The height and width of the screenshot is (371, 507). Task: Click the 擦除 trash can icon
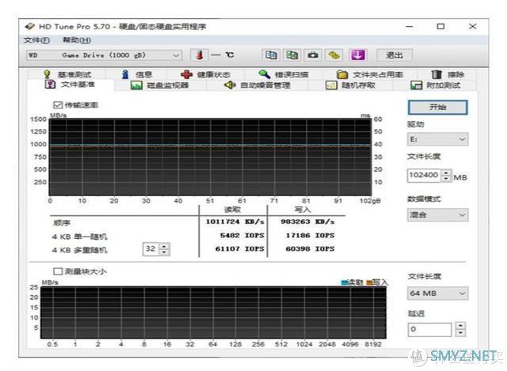[x=436, y=74]
